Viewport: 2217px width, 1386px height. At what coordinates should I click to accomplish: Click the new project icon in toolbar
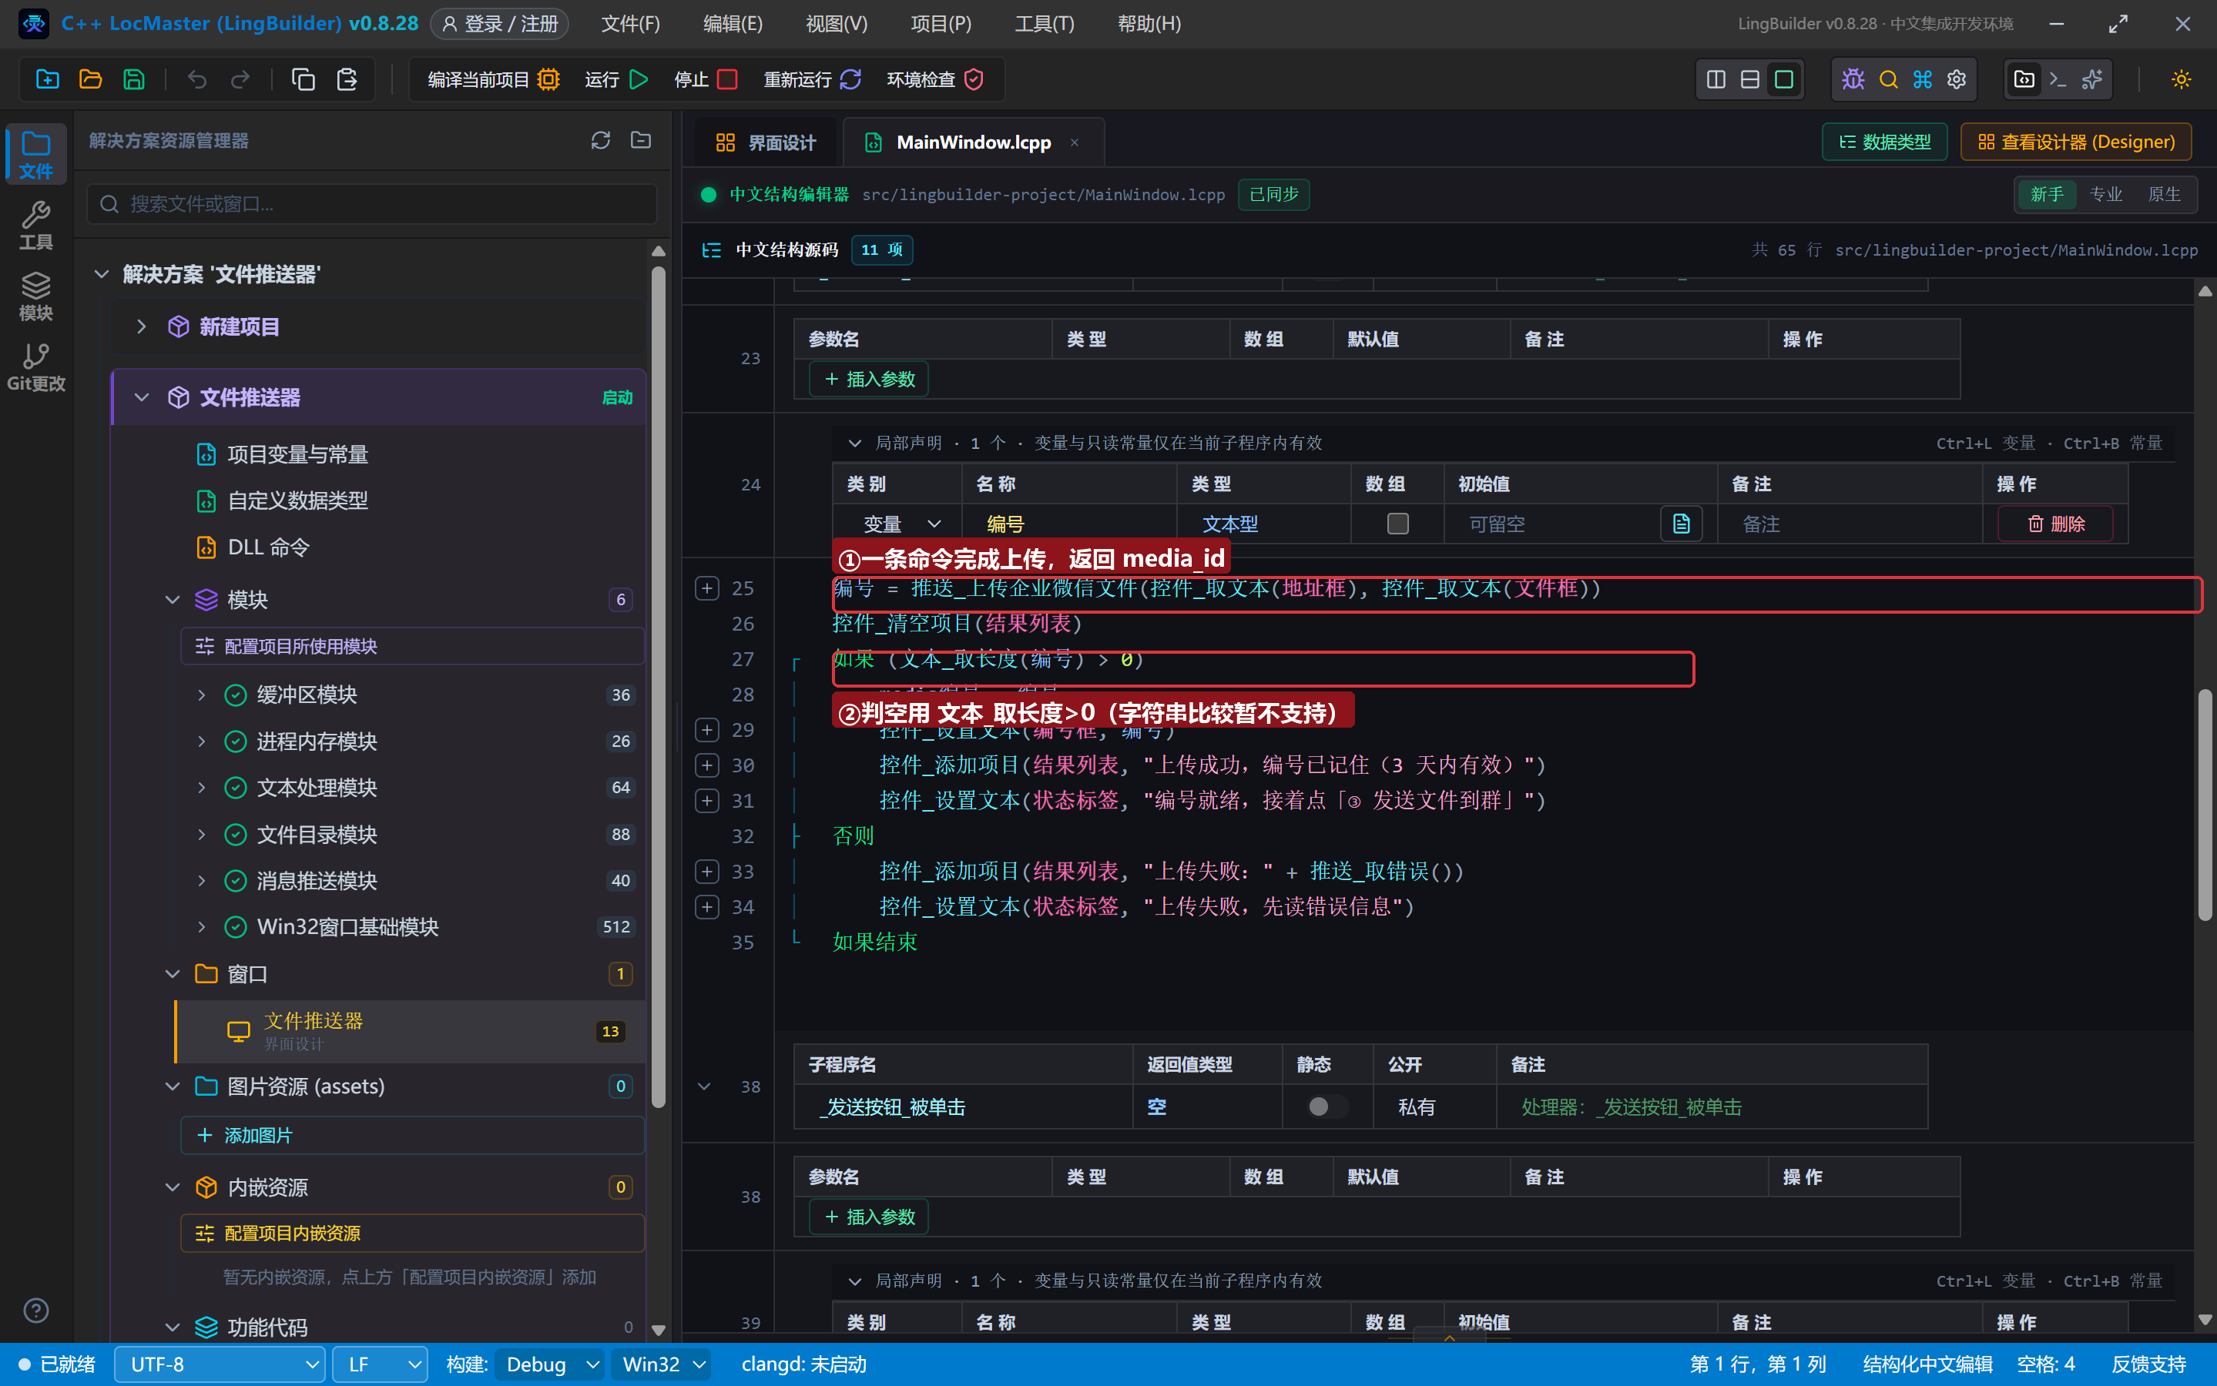point(48,80)
